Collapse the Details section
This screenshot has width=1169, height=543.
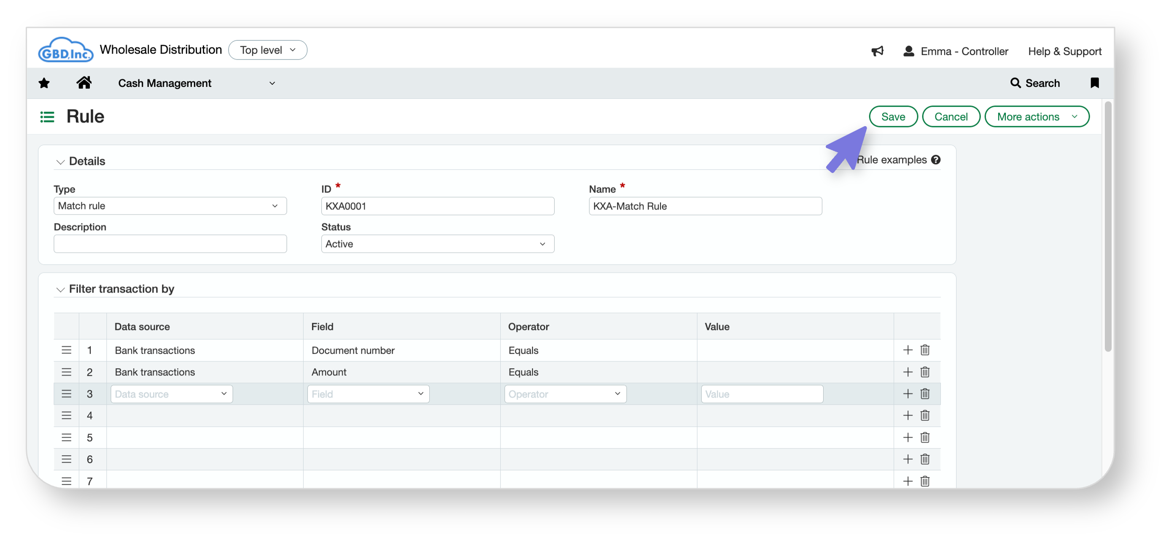click(x=60, y=162)
